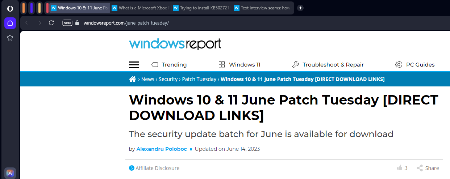
Task: Open the bookmarks star icon in sidebar
Action: click(x=10, y=38)
